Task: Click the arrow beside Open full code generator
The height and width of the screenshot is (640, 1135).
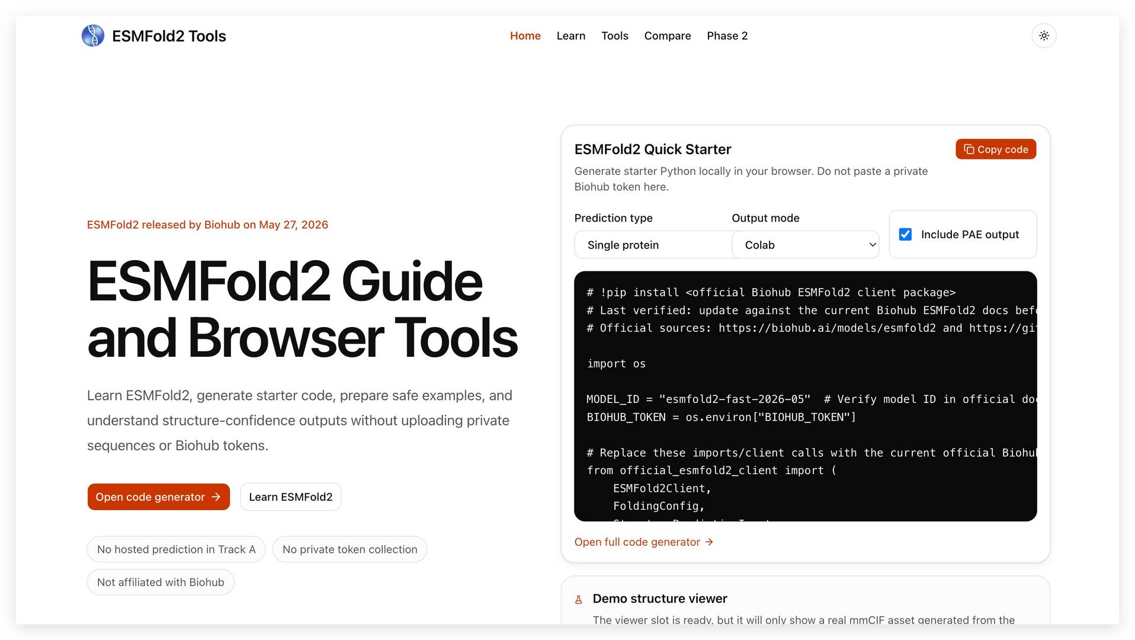Action: coord(709,542)
